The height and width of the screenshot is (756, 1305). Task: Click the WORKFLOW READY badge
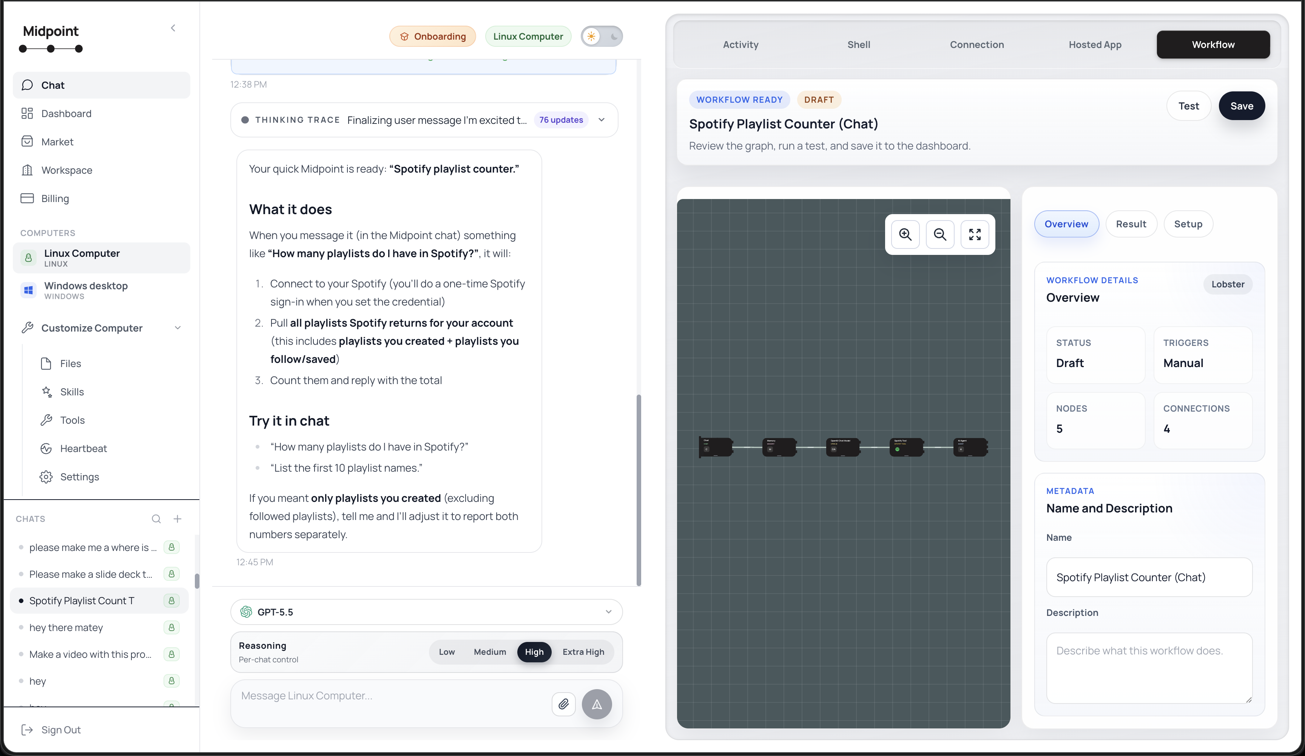click(739, 99)
